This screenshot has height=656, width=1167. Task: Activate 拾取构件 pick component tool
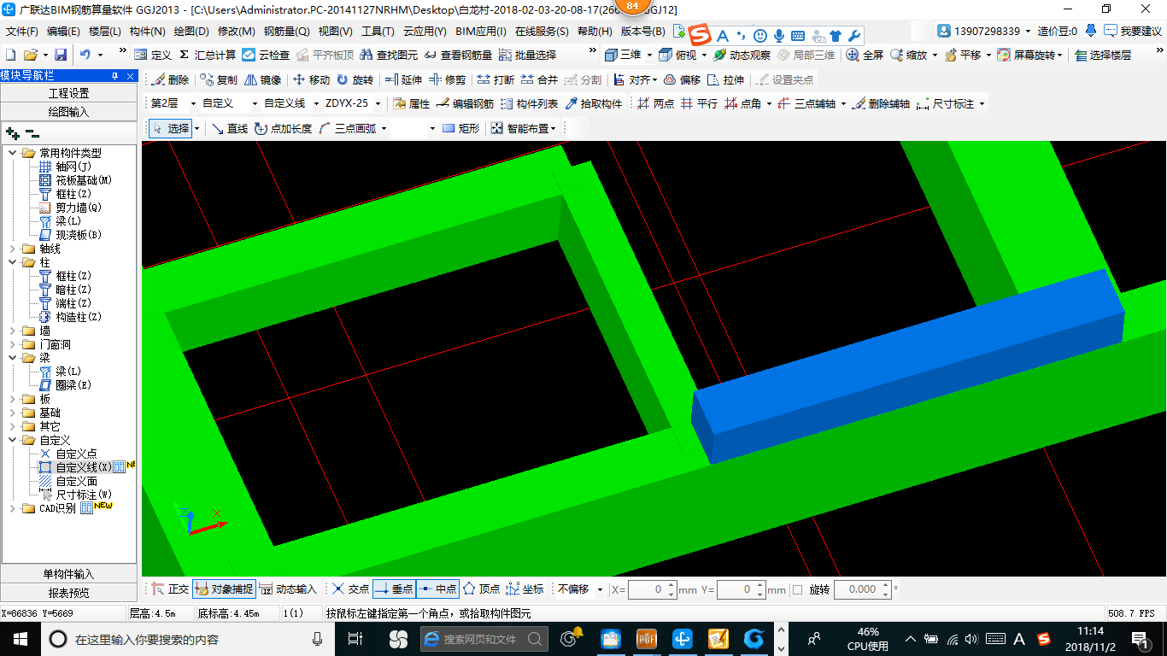click(x=594, y=103)
